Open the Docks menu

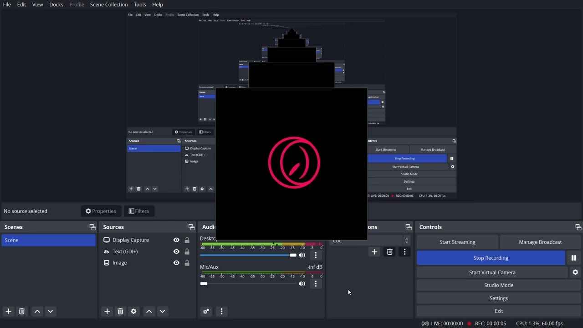(56, 5)
